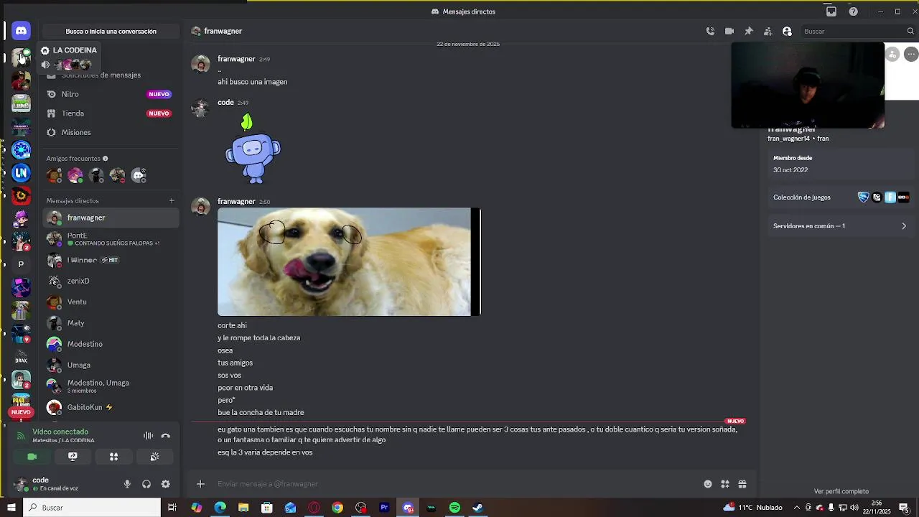Open user settings gear icon
919x517 pixels.
click(x=166, y=484)
